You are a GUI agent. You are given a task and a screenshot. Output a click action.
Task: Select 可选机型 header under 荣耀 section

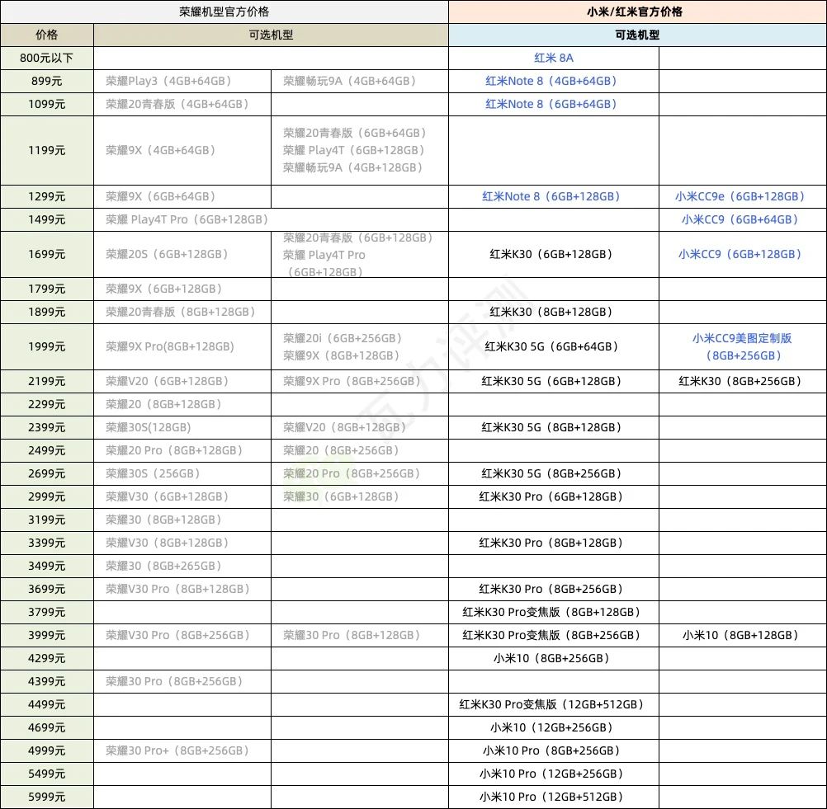[271, 35]
